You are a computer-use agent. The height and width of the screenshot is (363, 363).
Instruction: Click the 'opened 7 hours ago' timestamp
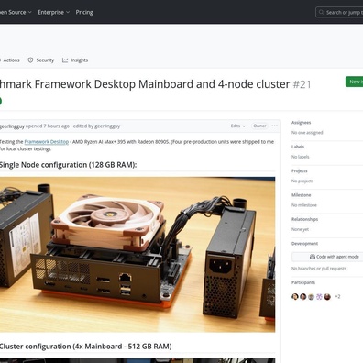click(x=48, y=126)
